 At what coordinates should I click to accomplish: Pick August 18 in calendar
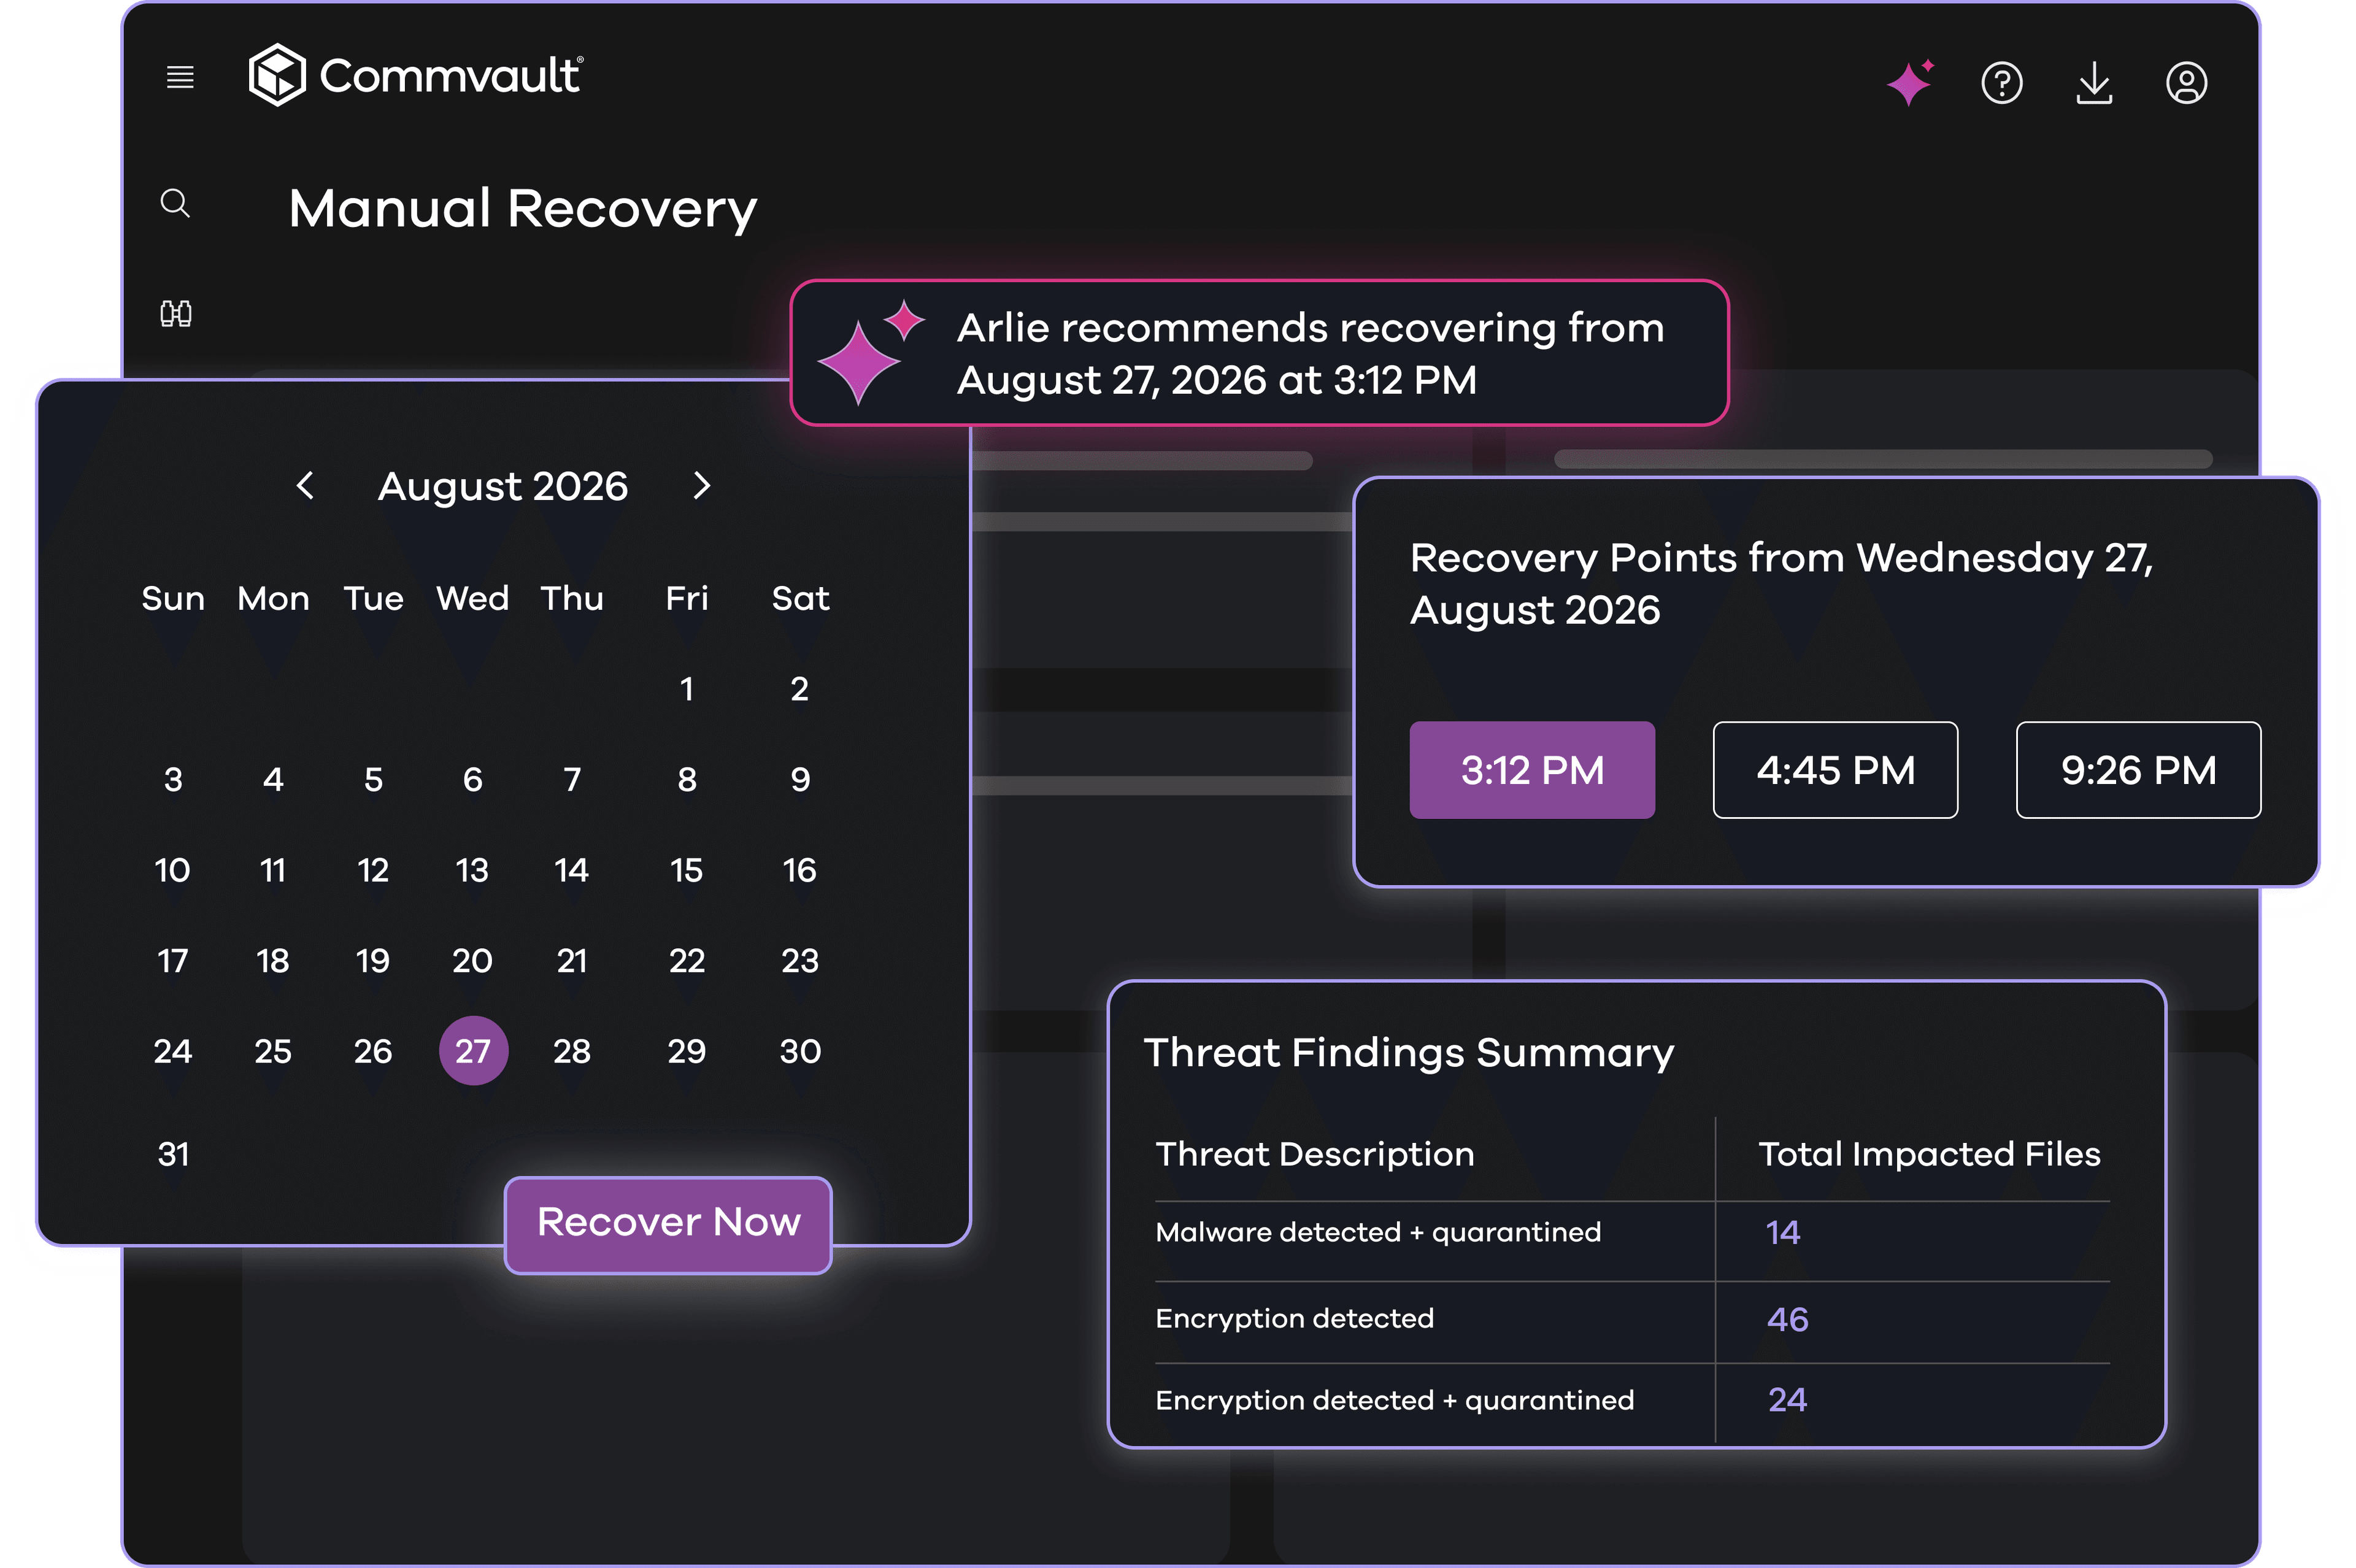point(273,961)
